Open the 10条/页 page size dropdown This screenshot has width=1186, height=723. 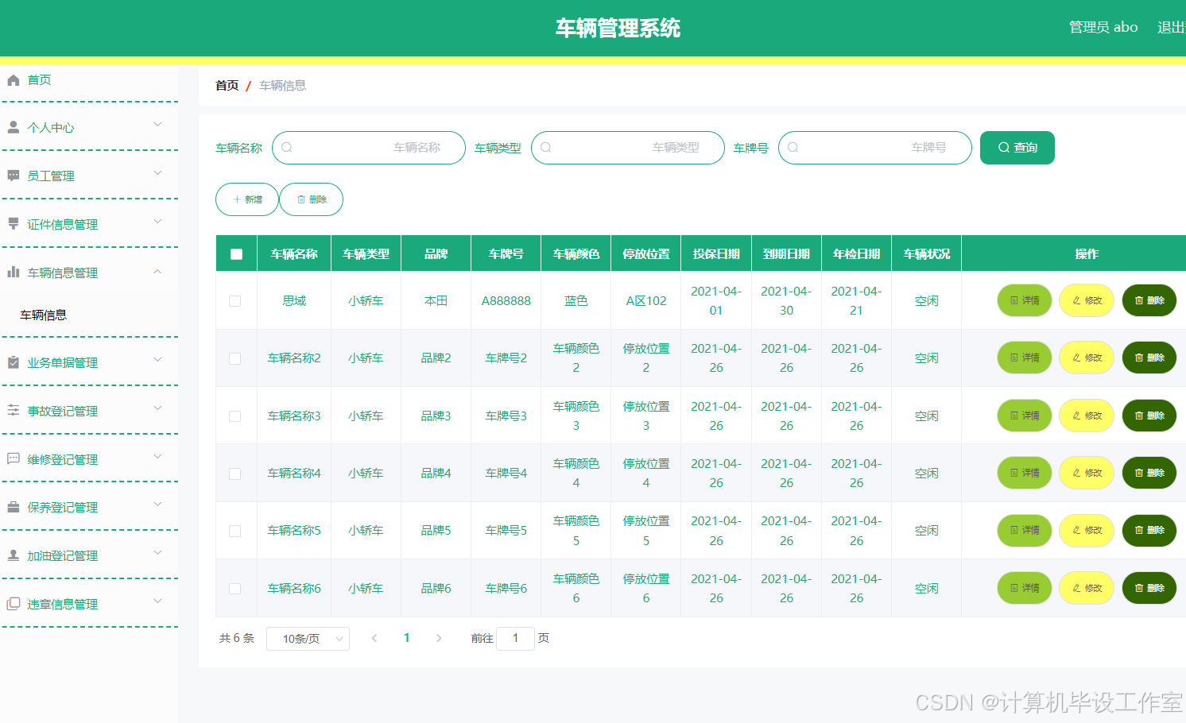coord(308,639)
